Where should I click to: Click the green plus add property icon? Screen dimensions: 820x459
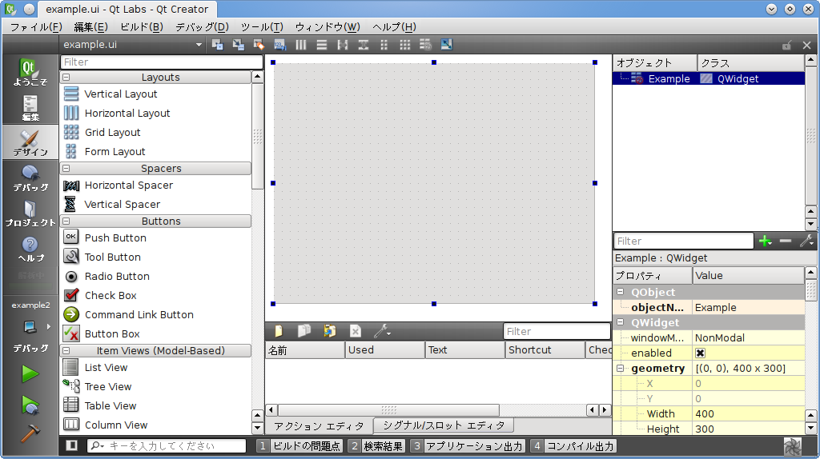coord(766,241)
